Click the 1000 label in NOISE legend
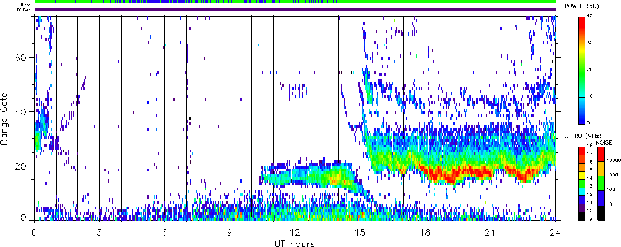Image resolution: width=621 pixels, height=247 pixels. point(612,175)
